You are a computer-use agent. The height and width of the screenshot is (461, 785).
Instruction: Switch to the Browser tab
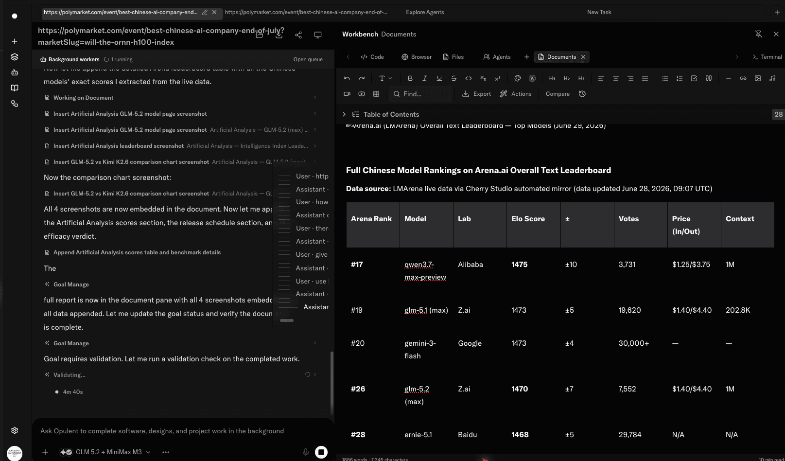(x=417, y=57)
